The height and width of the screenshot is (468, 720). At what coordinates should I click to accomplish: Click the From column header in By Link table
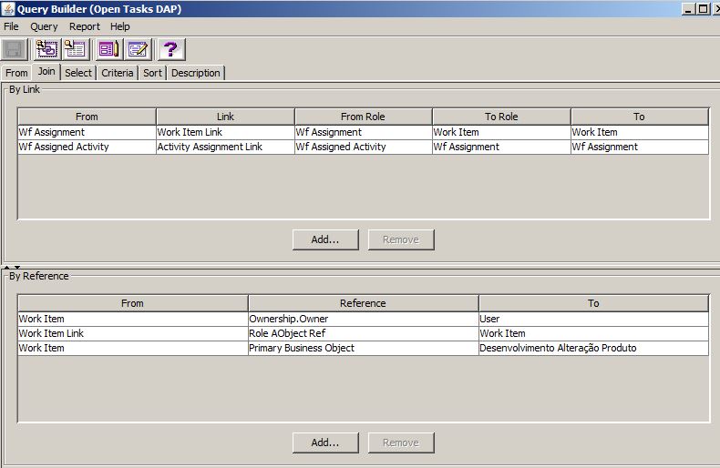[x=87, y=117]
